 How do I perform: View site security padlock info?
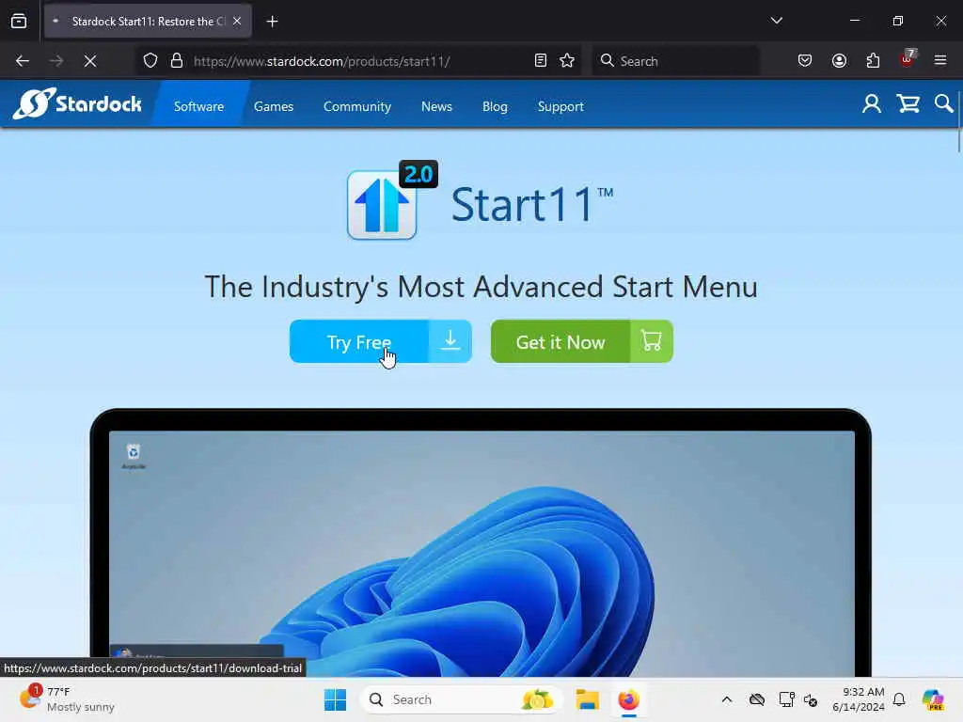coord(177,61)
